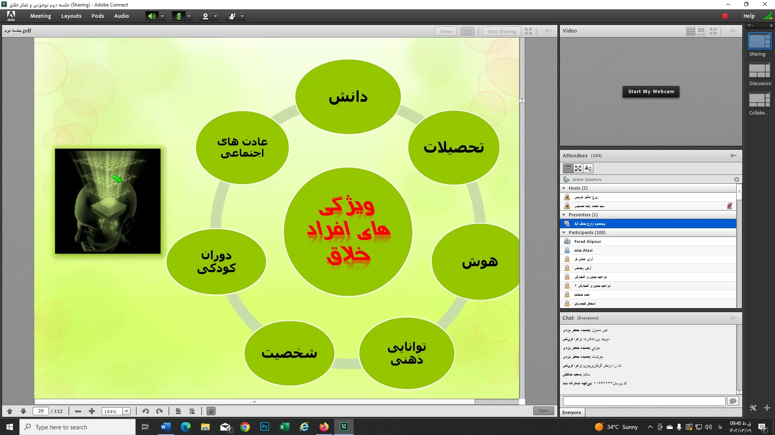
Task: Open Excel from the taskbar
Action: point(284,427)
